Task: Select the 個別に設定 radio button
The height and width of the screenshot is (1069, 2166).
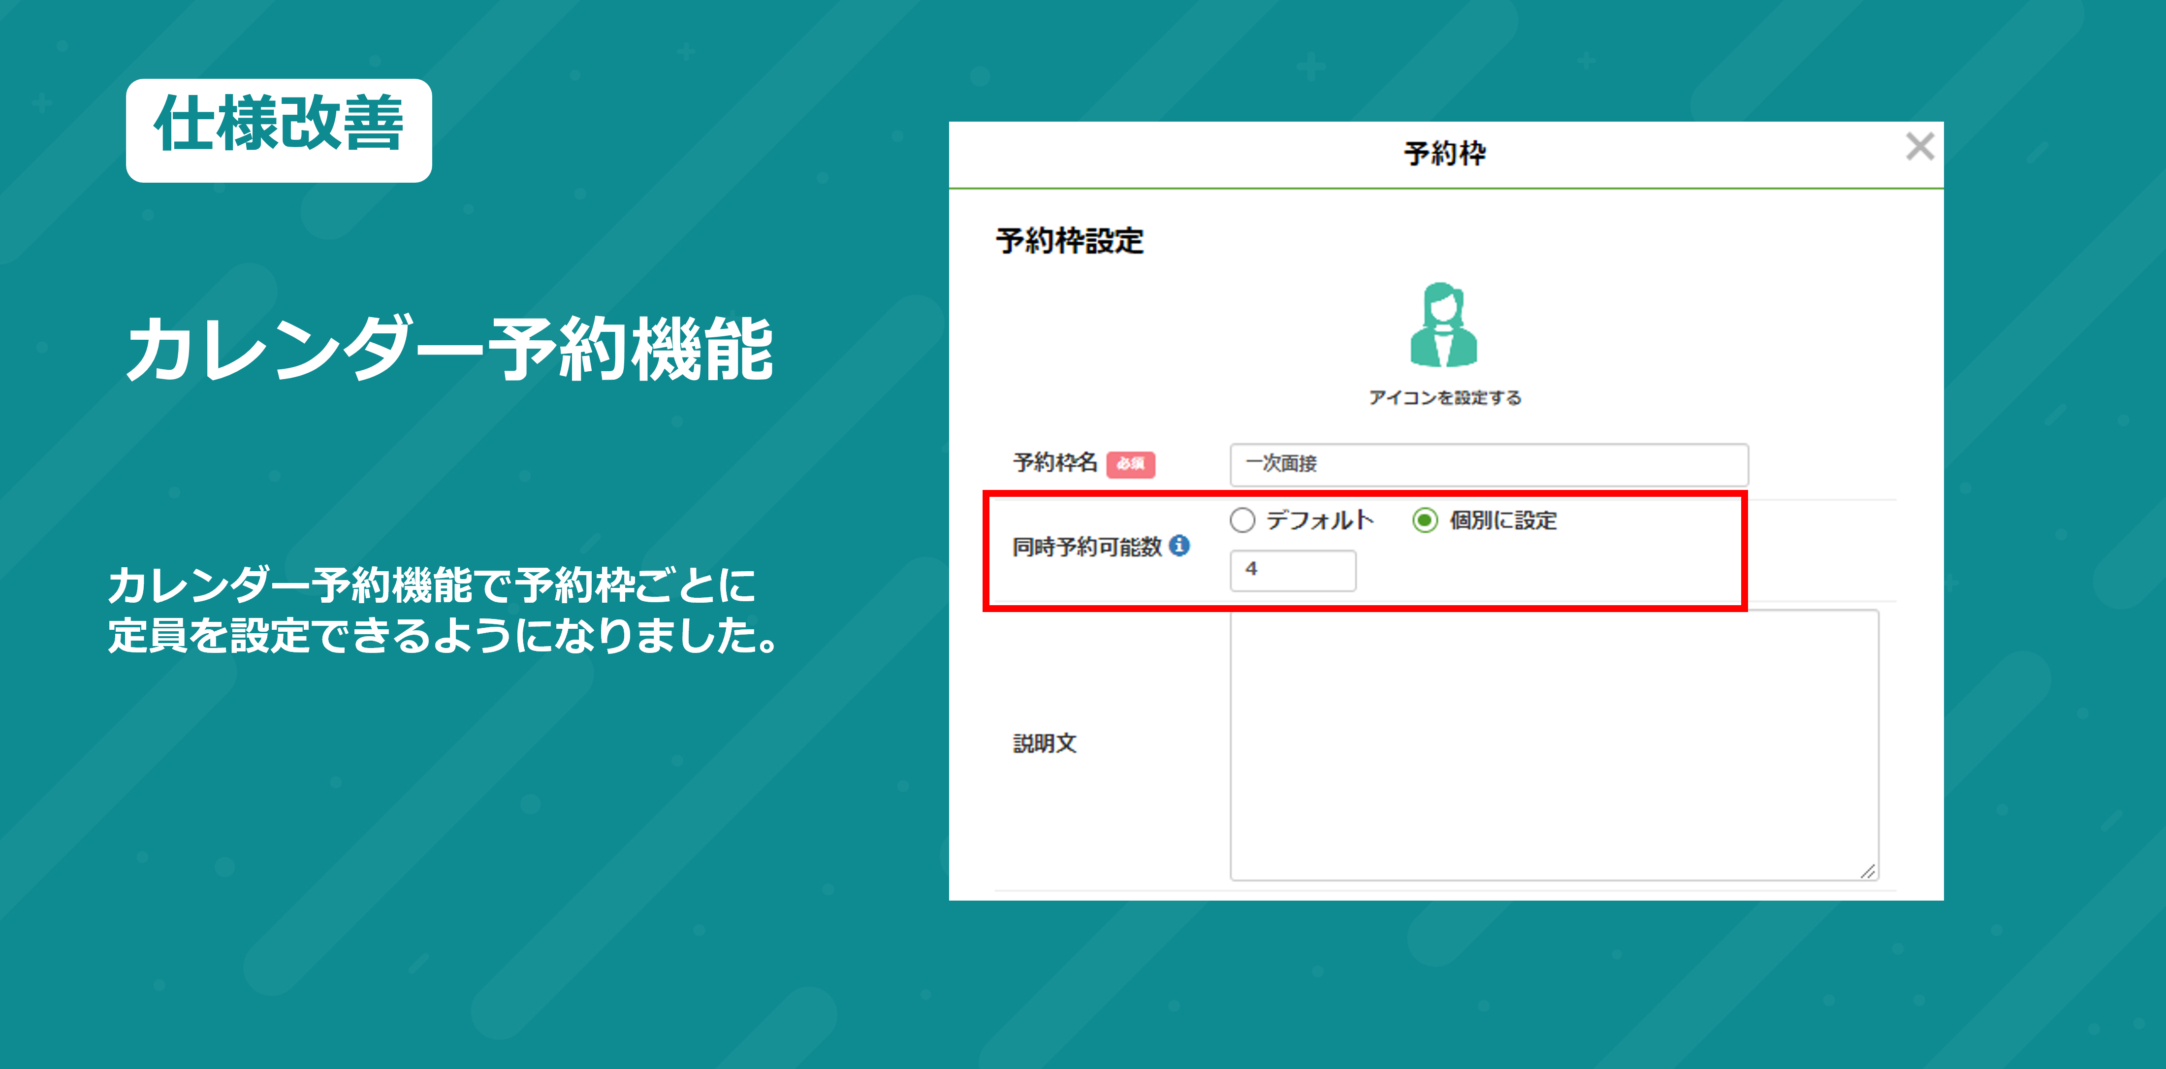Action: pyautogui.click(x=1424, y=520)
